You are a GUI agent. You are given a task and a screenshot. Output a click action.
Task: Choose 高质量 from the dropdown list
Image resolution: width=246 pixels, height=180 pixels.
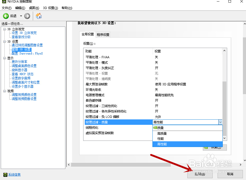click(188, 134)
